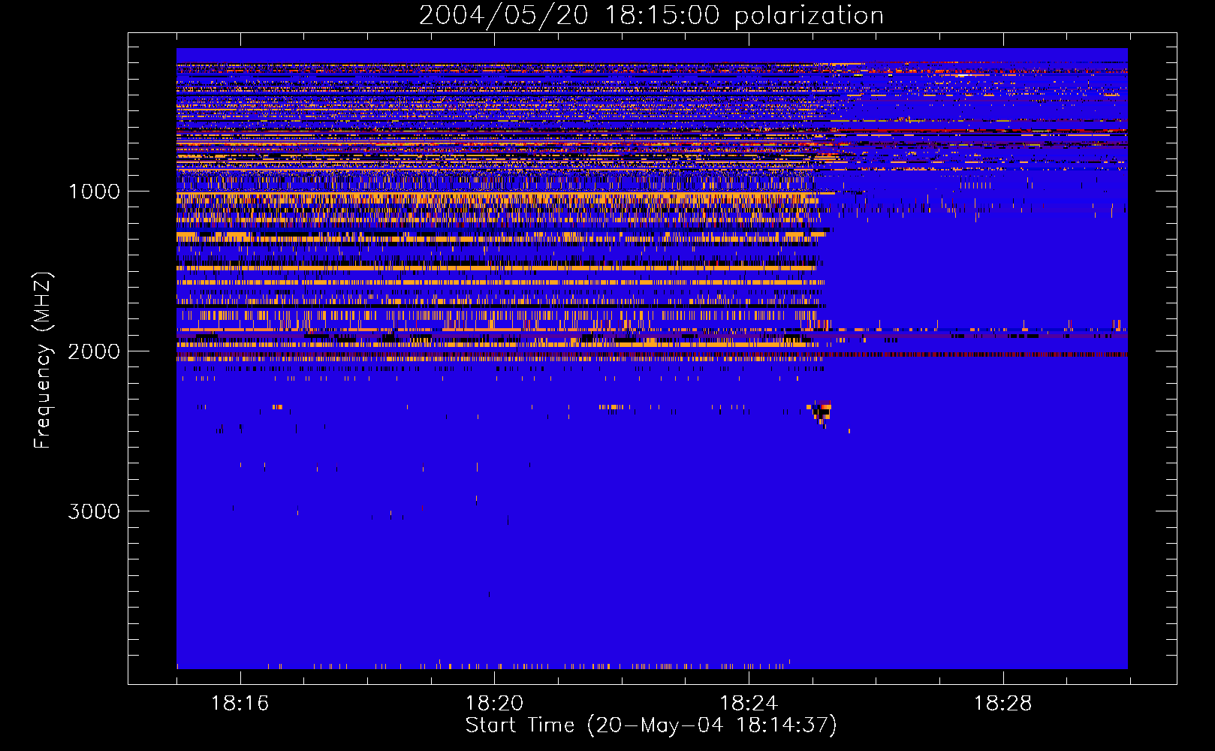Click the 18:16 time tick label
1215x751 pixels.
click(x=240, y=703)
